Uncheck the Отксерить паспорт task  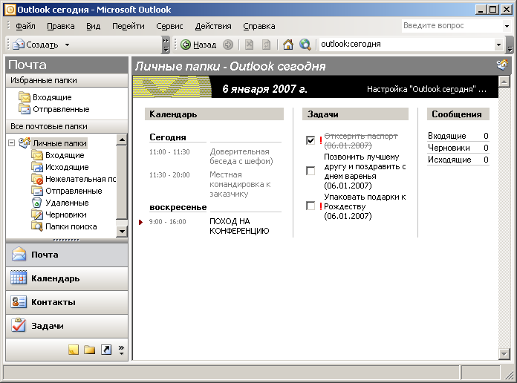click(x=310, y=140)
